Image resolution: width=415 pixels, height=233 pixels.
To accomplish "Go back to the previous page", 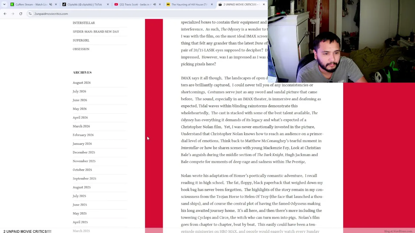I will (x=5, y=14).
